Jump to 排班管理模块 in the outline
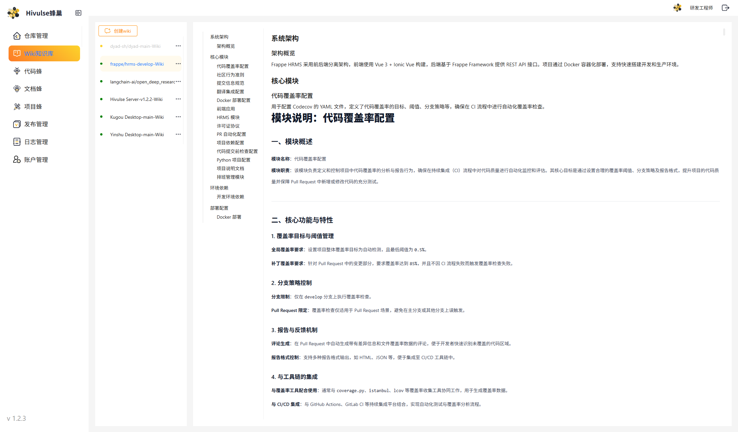 point(230,177)
